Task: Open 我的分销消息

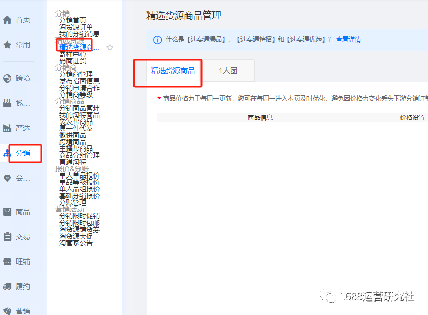Action: pyautogui.click(x=79, y=34)
